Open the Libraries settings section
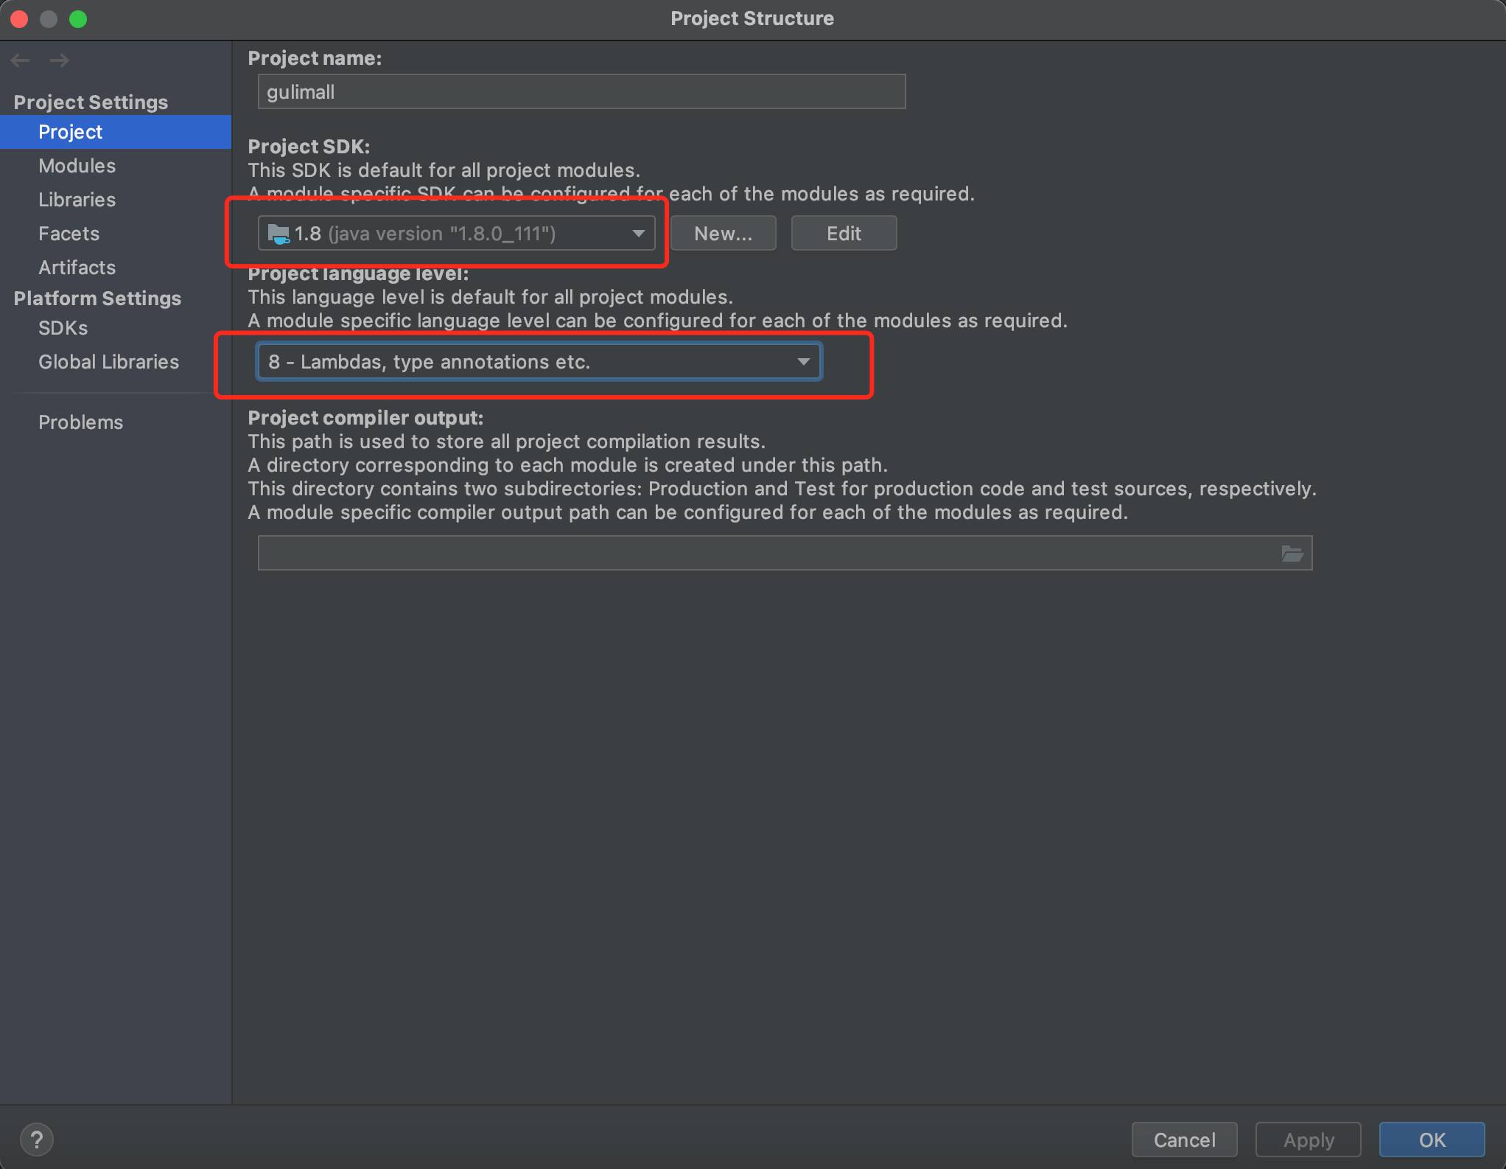This screenshot has height=1169, width=1506. tap(77, 200)
